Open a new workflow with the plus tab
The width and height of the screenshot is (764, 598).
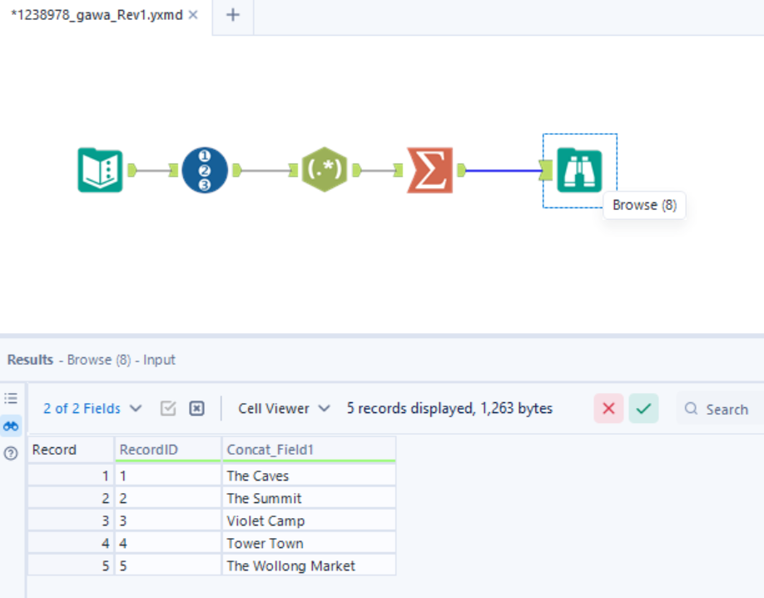click(231, 16)
